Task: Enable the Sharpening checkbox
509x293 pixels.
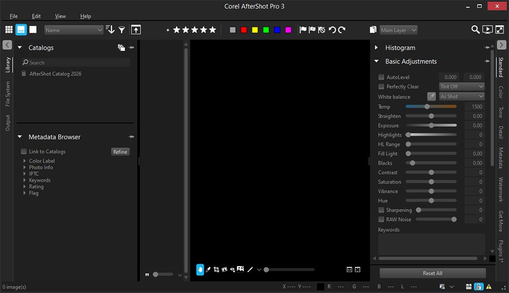Action: tap(381, 210)
